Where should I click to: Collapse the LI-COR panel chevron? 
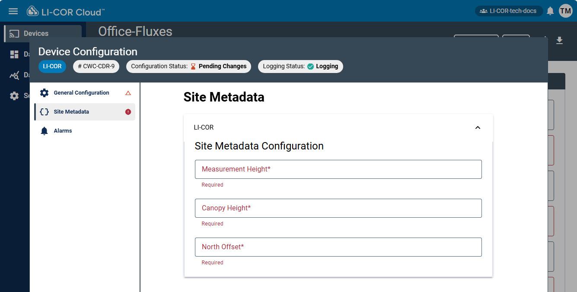pos(478,127)
